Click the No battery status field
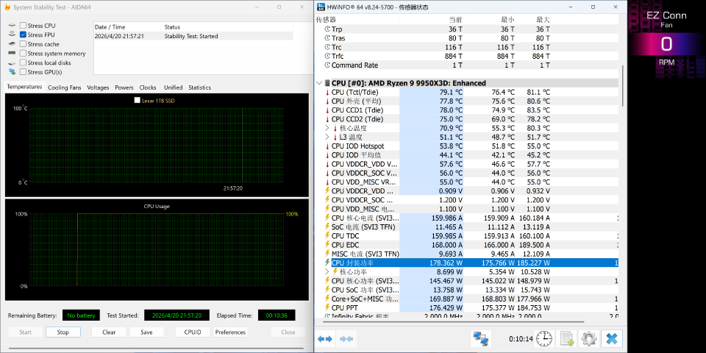This screenshot has height=353, width=706. point(81,315)
